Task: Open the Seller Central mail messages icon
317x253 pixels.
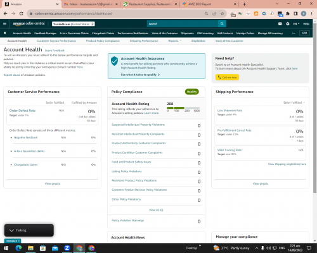Action: [280, 23]
